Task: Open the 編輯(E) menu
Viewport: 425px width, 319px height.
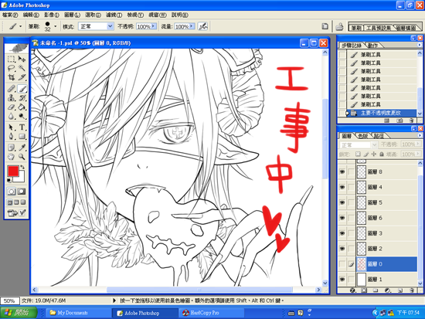Action: tap(31, 15)
